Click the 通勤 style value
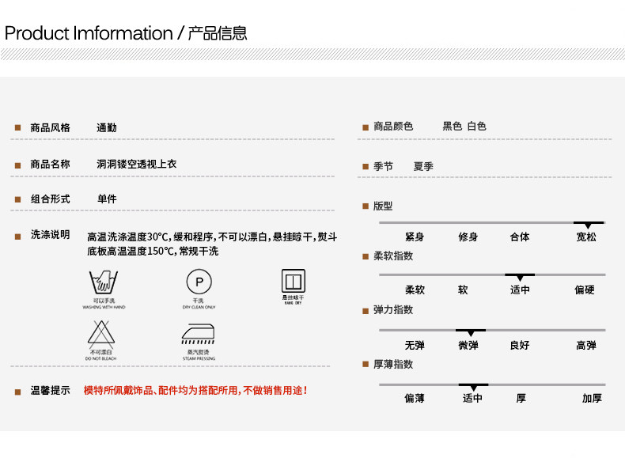The height and width of the screenshot is (462, 625). coord(107,127)
